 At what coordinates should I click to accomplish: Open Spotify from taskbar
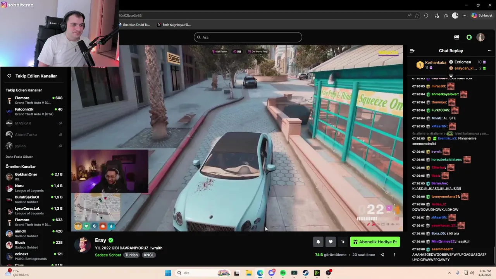pyautogui.click(x=283, y=273)
